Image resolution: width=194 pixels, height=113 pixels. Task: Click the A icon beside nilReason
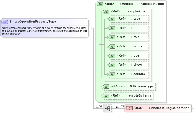106,87
